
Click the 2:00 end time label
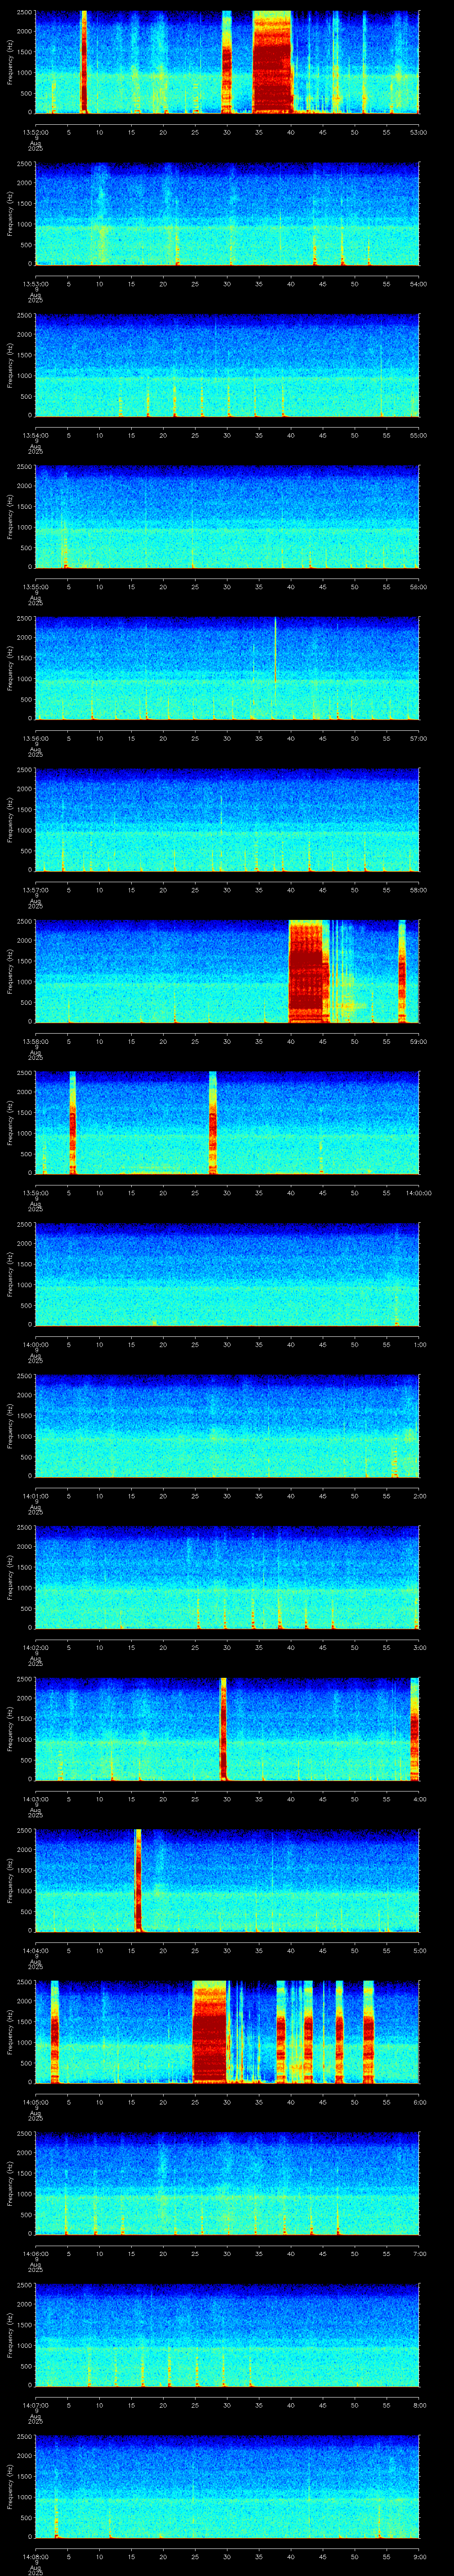point(419,1496)
